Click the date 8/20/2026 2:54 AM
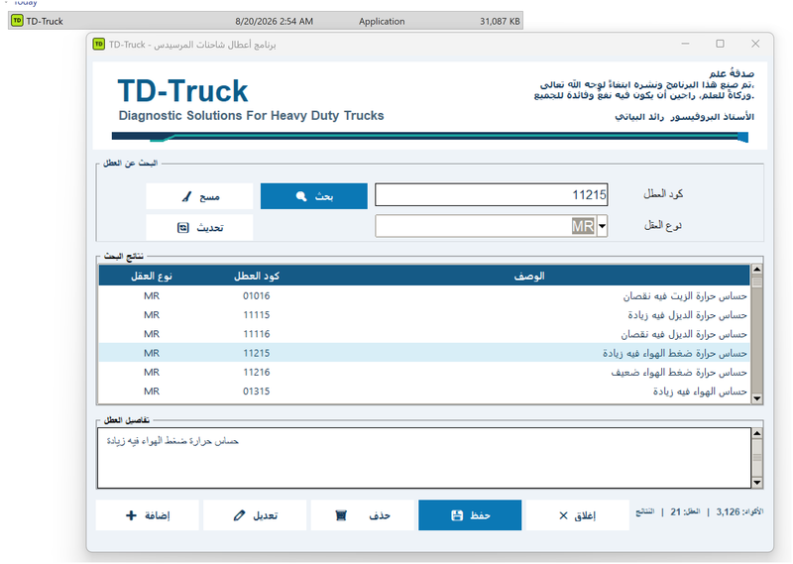The image size is (793, 564). (x=275, y=21)
